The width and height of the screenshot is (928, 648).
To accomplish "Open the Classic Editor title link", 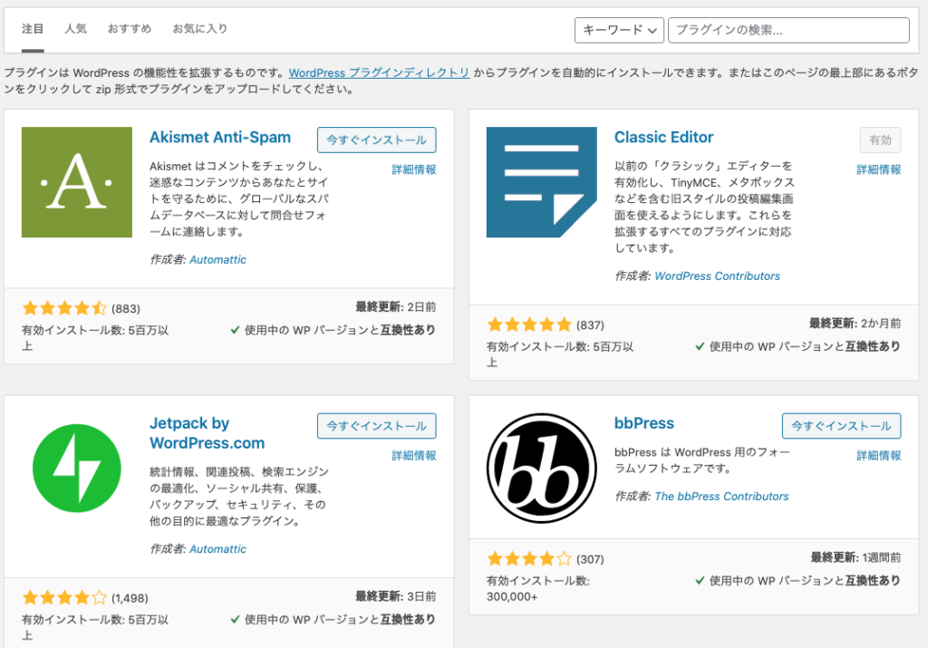I will pyautogui.click(x=663, y=137).
